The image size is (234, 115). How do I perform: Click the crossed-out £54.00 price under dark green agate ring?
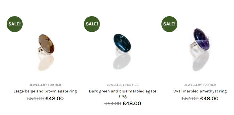click(x=113, y=103)
